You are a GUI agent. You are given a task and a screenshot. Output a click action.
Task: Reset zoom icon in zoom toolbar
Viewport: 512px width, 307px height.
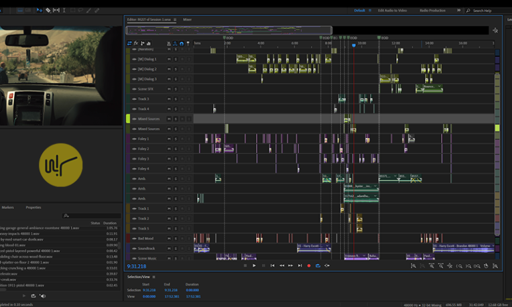click(x=450, y=266)
